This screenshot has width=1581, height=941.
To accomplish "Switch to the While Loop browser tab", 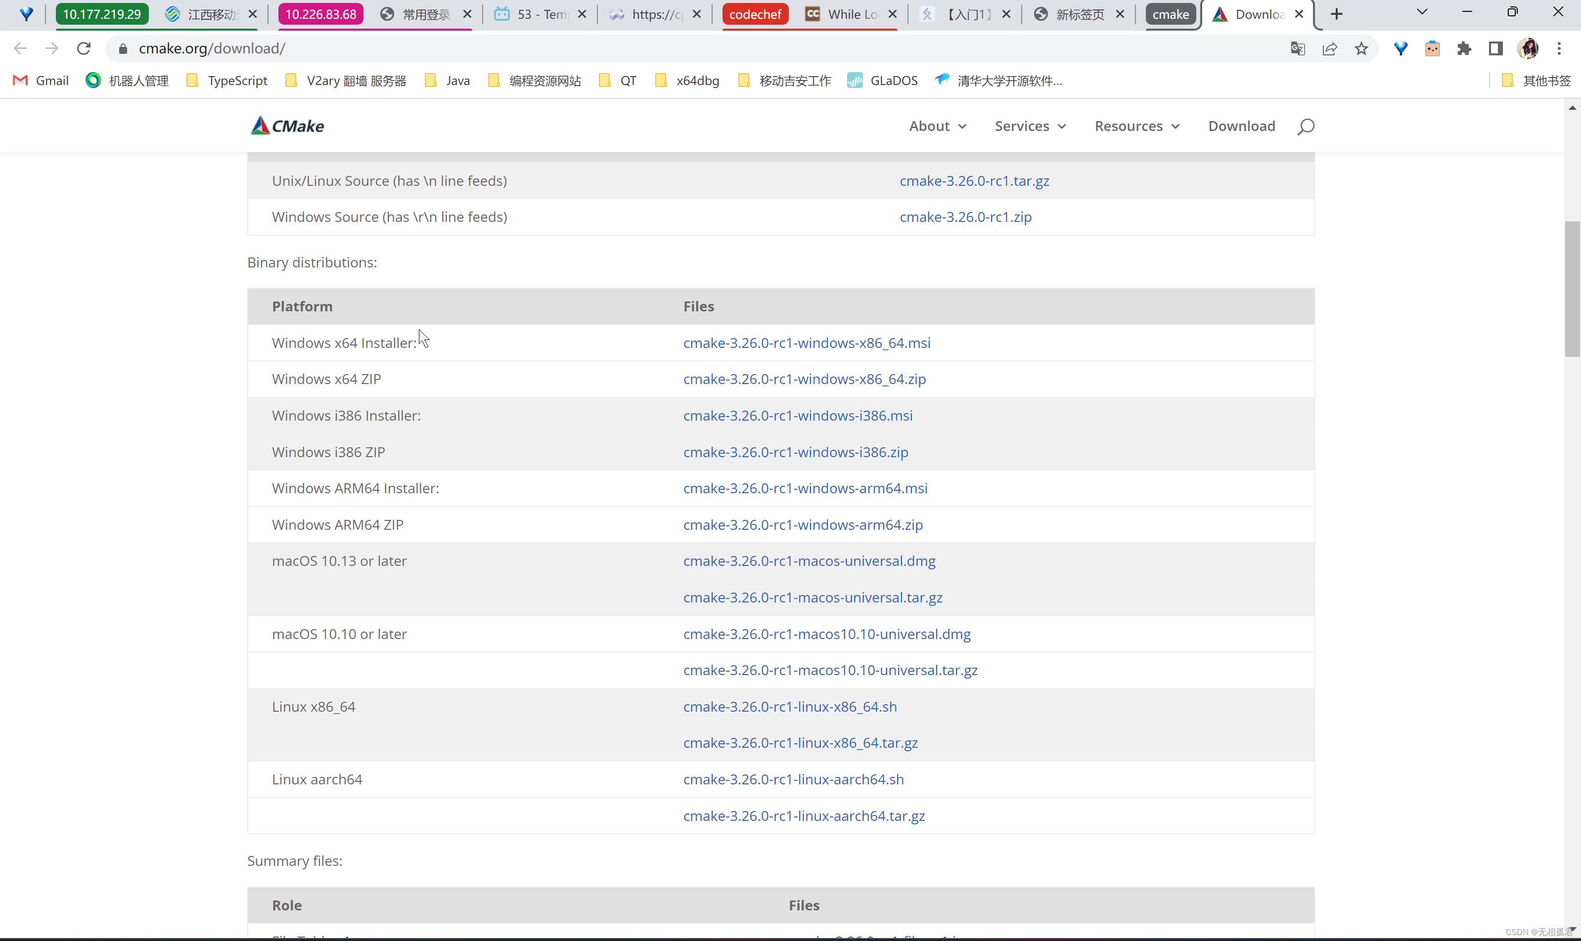I will click(x=850, y=14).
